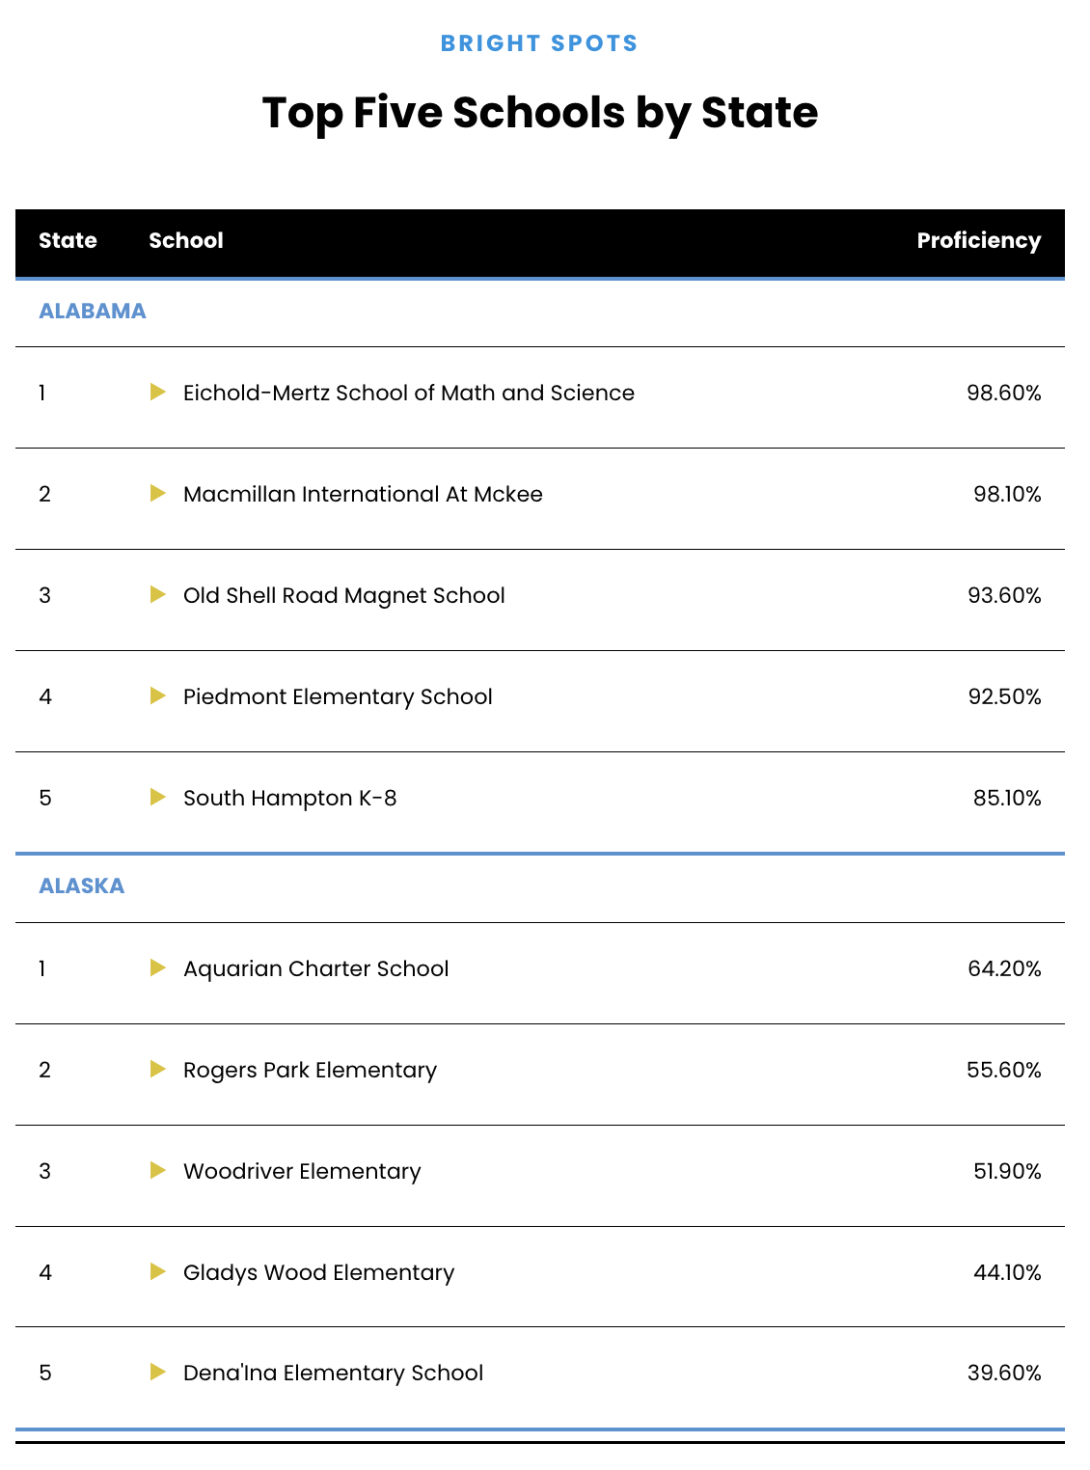The height and width of the screenshot is (1470, 1090).
Task: Open the Aquarian Charter School entry
Action: click(316, 969)
